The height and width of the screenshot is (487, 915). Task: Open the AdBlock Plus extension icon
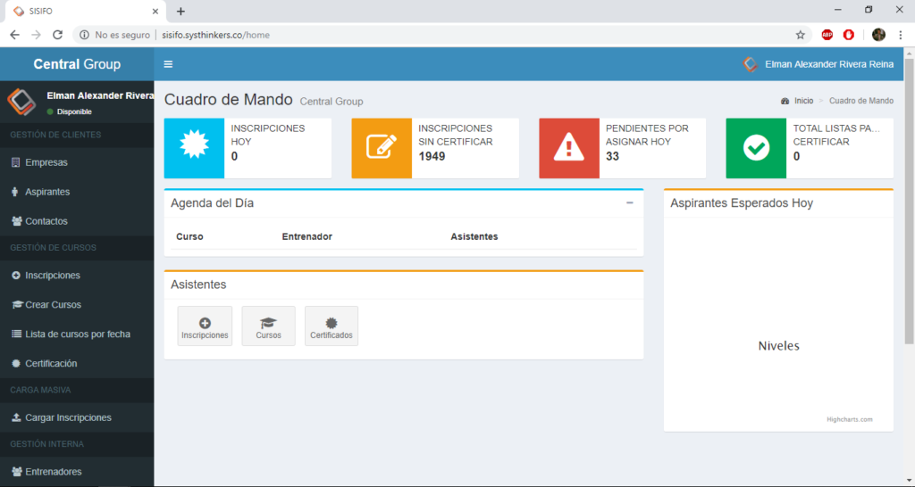click(827, 35)
